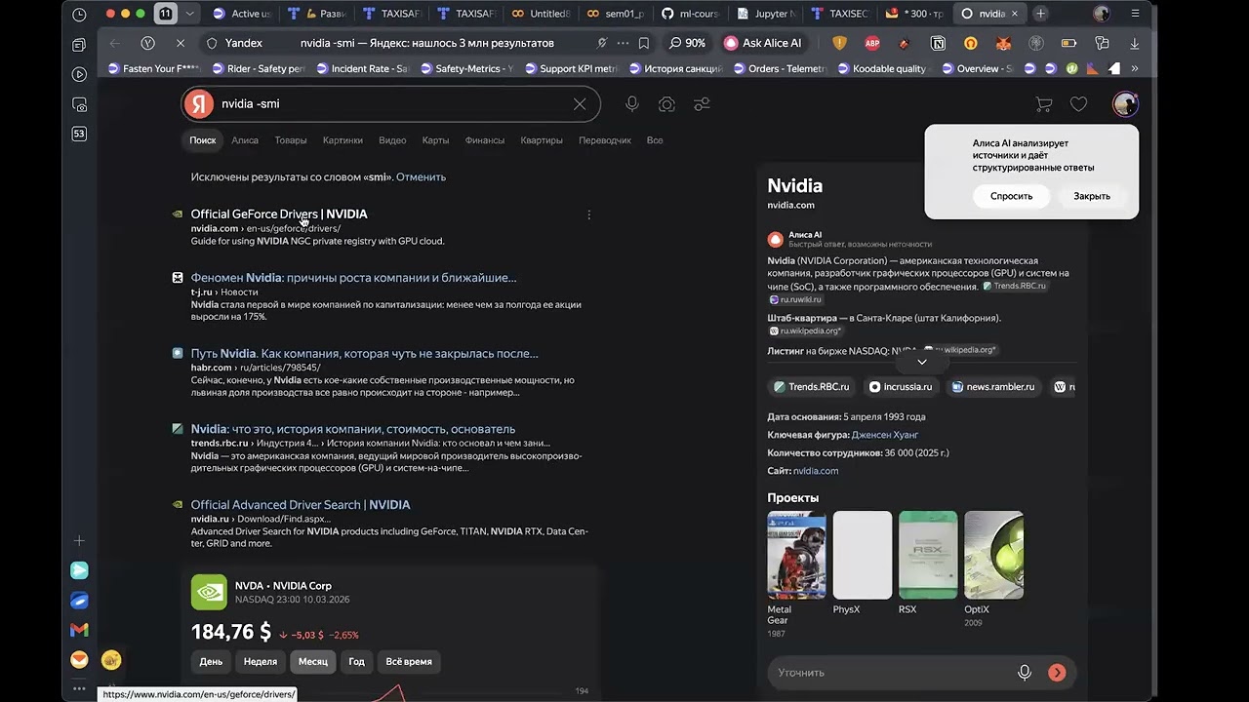Image resolution: width=1249 pixels, height=702 pixels.
Task: Click the MetaMask fox extension icon
Action: (1003, 43)
